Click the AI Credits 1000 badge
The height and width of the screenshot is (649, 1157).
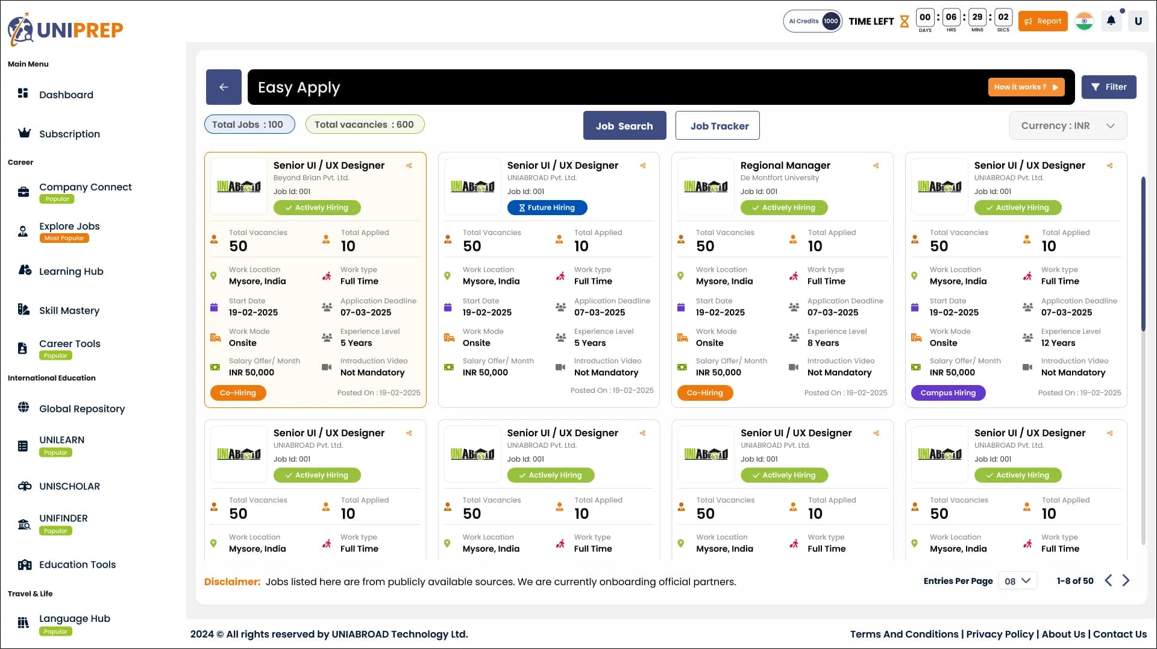(813, 21)
